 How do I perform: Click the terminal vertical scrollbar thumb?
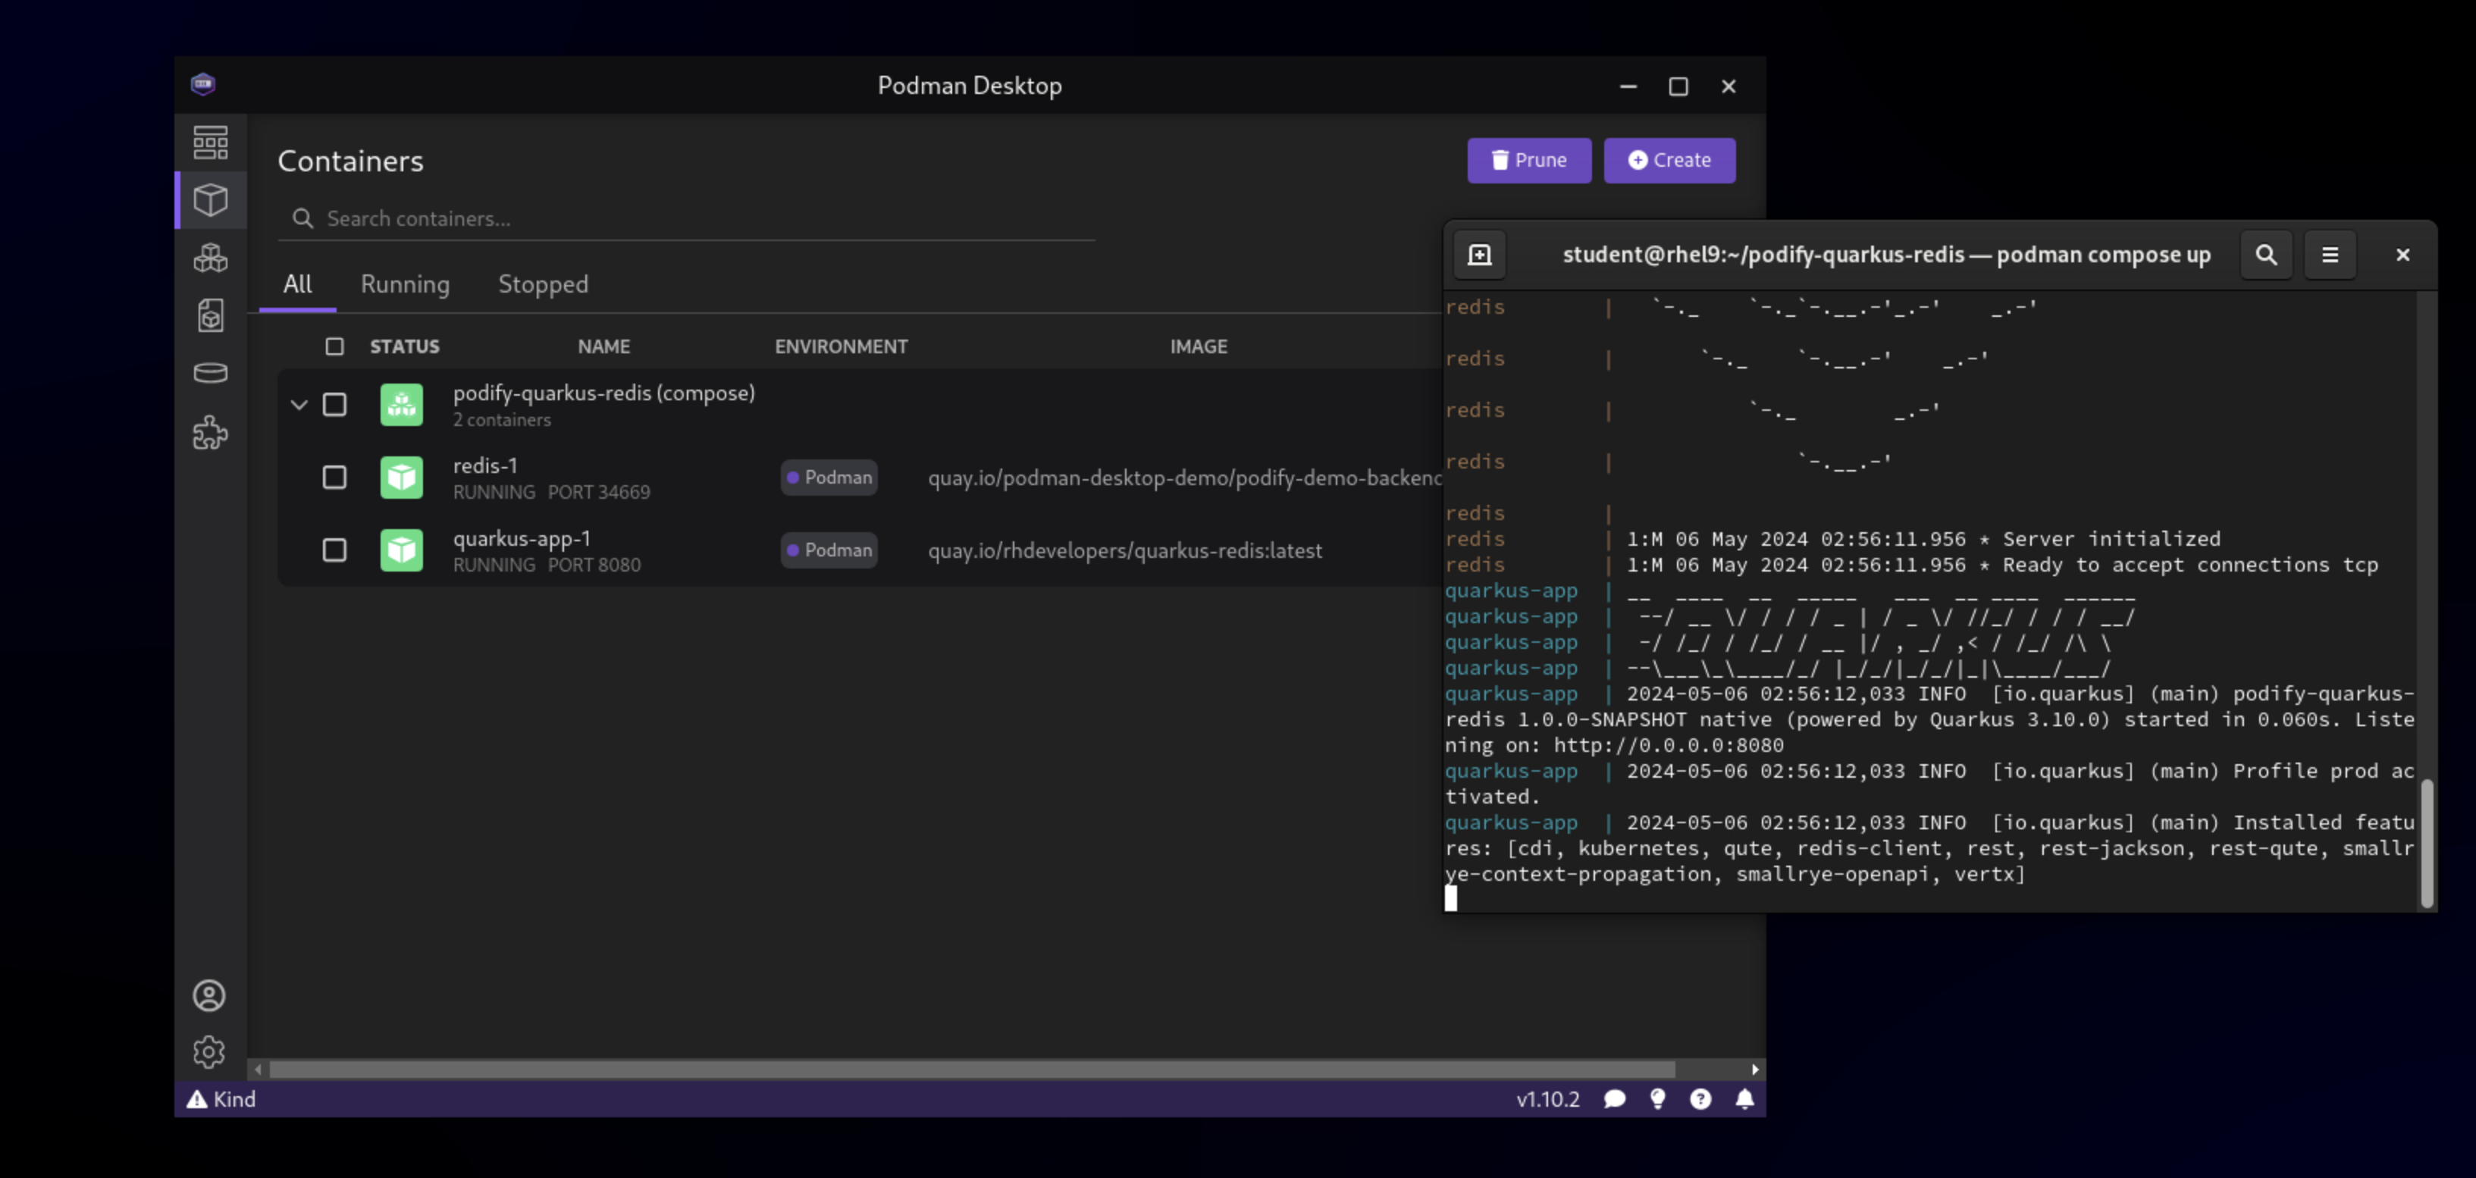2426,844
